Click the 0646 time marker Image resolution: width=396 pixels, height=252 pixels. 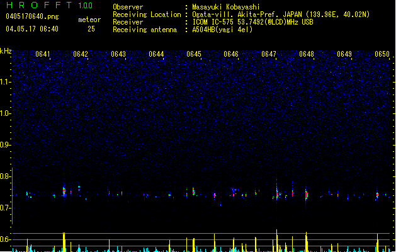click(x=231, y=54)
